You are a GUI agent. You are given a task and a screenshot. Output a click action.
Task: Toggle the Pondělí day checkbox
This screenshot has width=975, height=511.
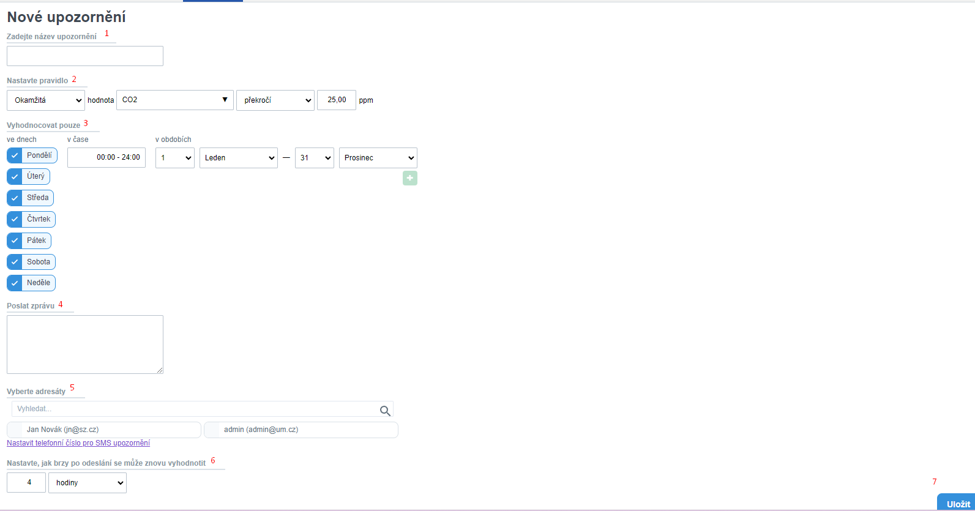[x=15, y=155]
